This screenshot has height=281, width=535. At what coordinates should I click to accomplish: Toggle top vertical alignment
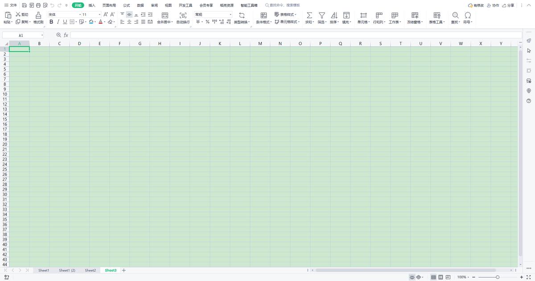pos(122,15)
